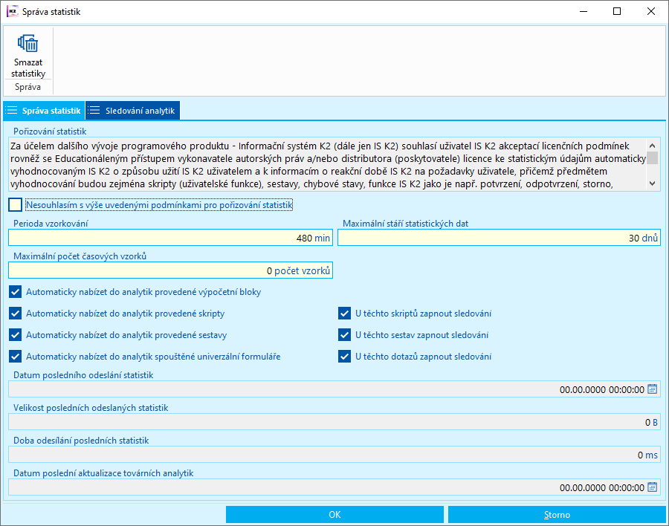
Task: Click the Maximální počet časových vzorků field
Action: [171, 270]
